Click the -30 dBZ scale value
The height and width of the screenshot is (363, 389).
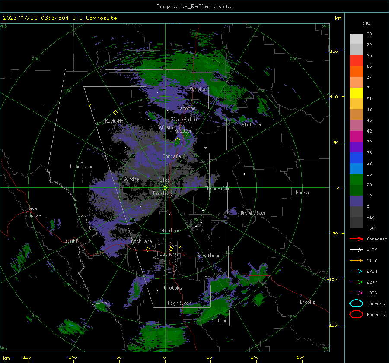(x=370, y=228)
